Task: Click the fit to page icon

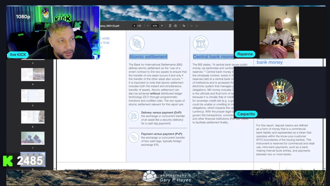Action: [170, 26]
